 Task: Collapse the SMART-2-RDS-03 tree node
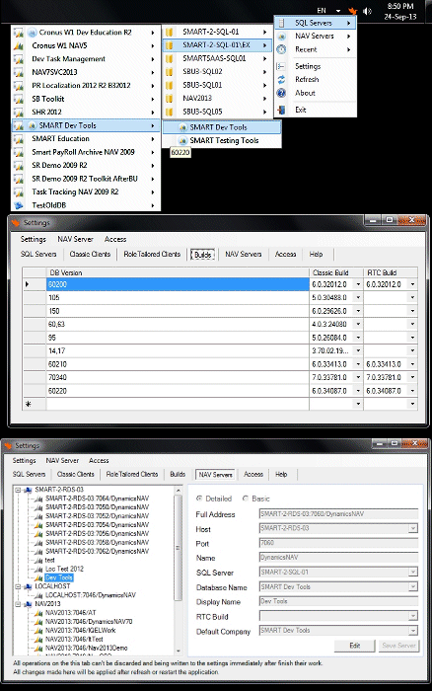click(x=18, y=490)
